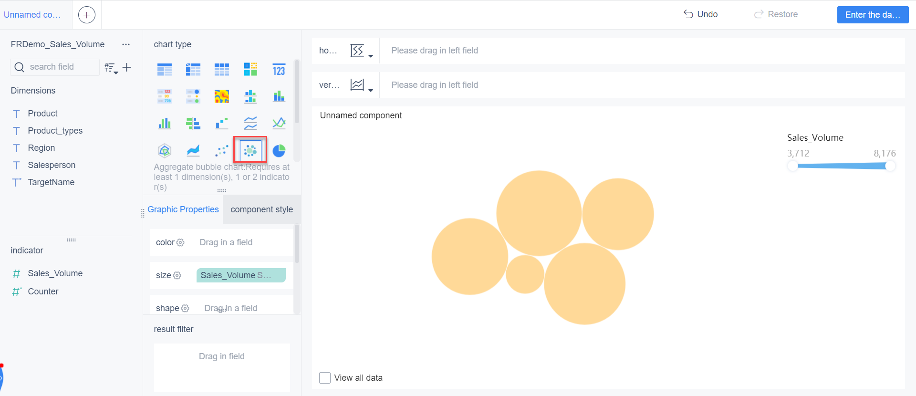Click the add field plus icon
The width and height of the screenshot is (916, 396).
[x=126, y=67]
